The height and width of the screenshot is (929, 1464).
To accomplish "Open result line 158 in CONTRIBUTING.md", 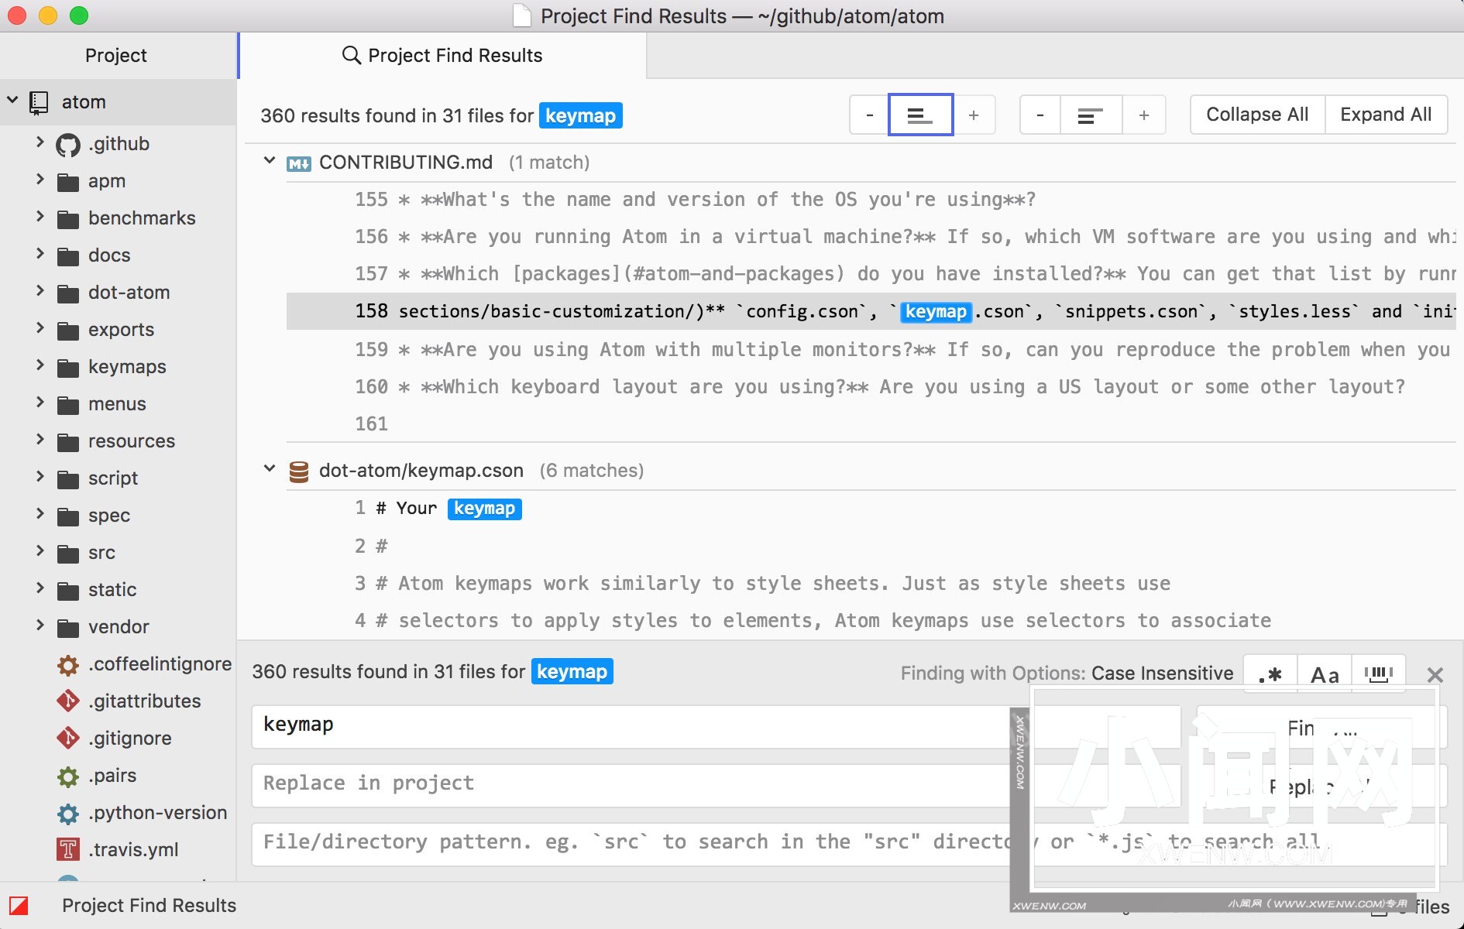I will pyautogui.click(x=871, y=311).
